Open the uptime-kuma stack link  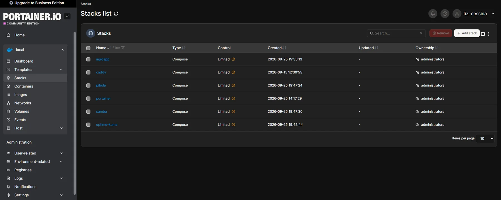coord(107,125)
